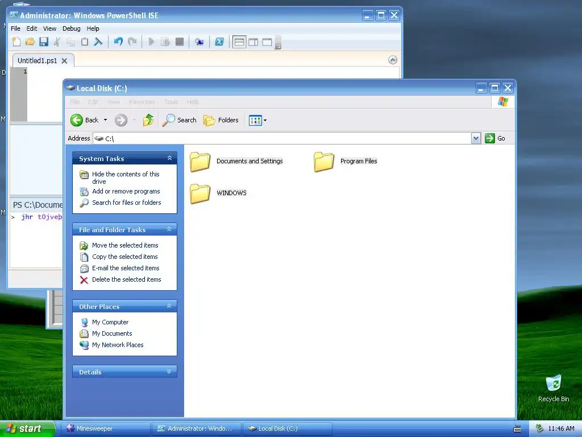Screen dimensions: 582x437
Task: Open the Edit menu in PowerShell ISE
Action: (x=32, y=28)
